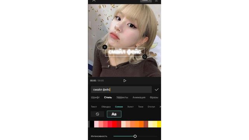Open the Анимация tab
Screen dimensions: 249x140
pyautogui.click(x=139, y=97)
